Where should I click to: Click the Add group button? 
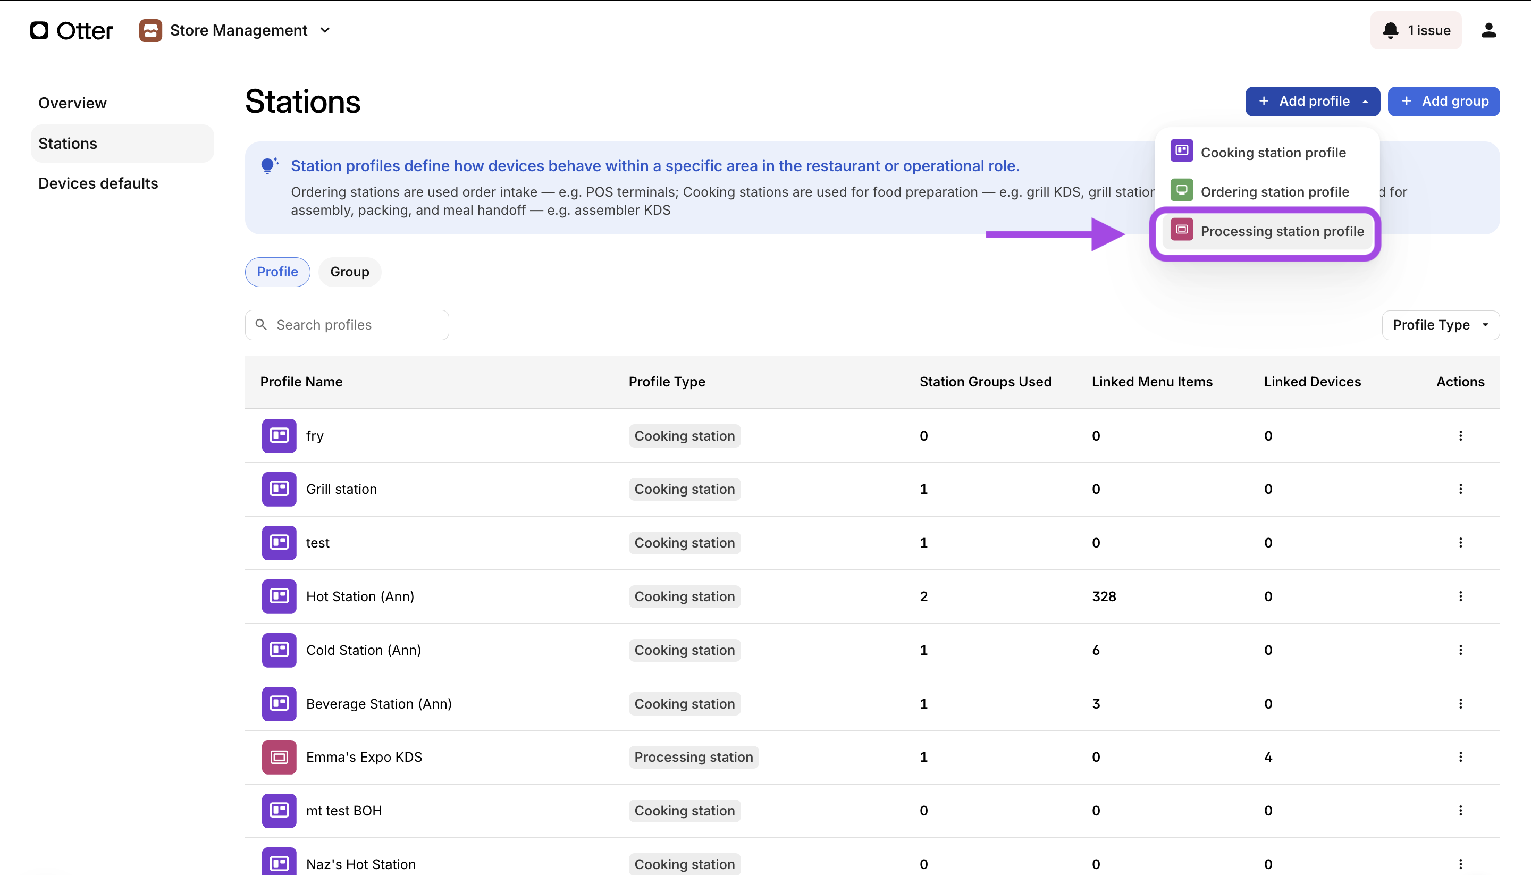1443,101
